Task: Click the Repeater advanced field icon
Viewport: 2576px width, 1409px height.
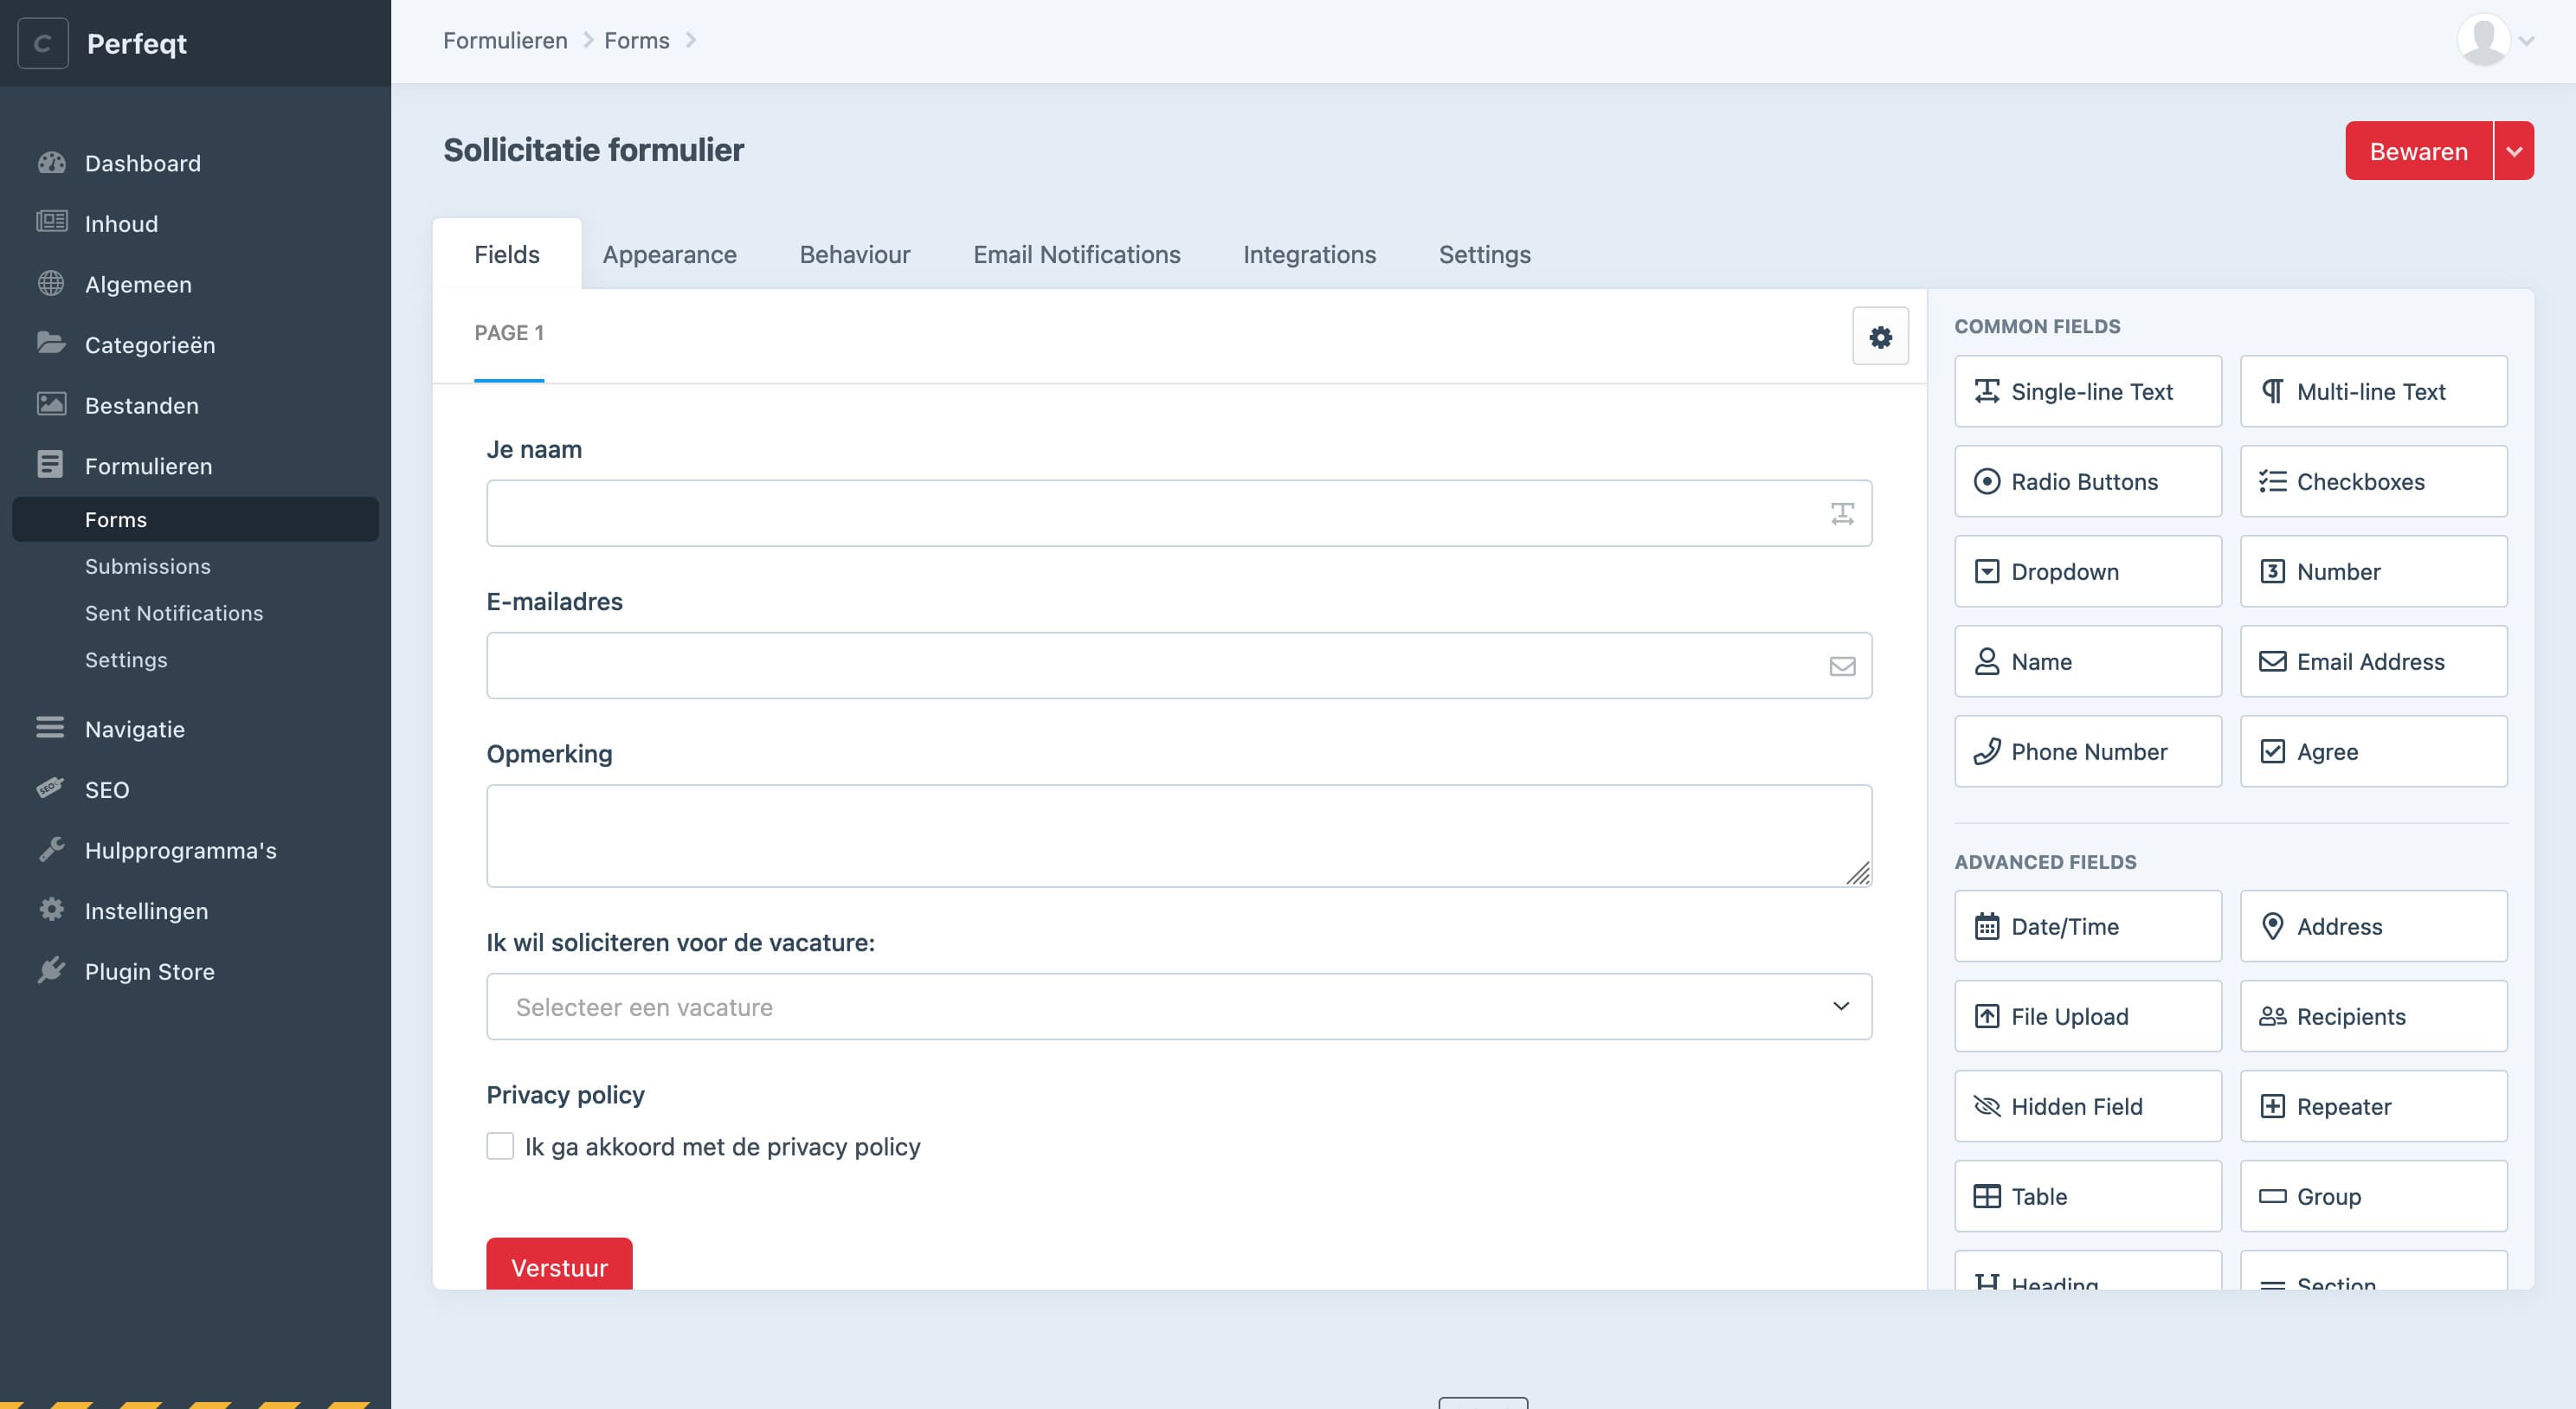Action: [x=2272, y=1105]
